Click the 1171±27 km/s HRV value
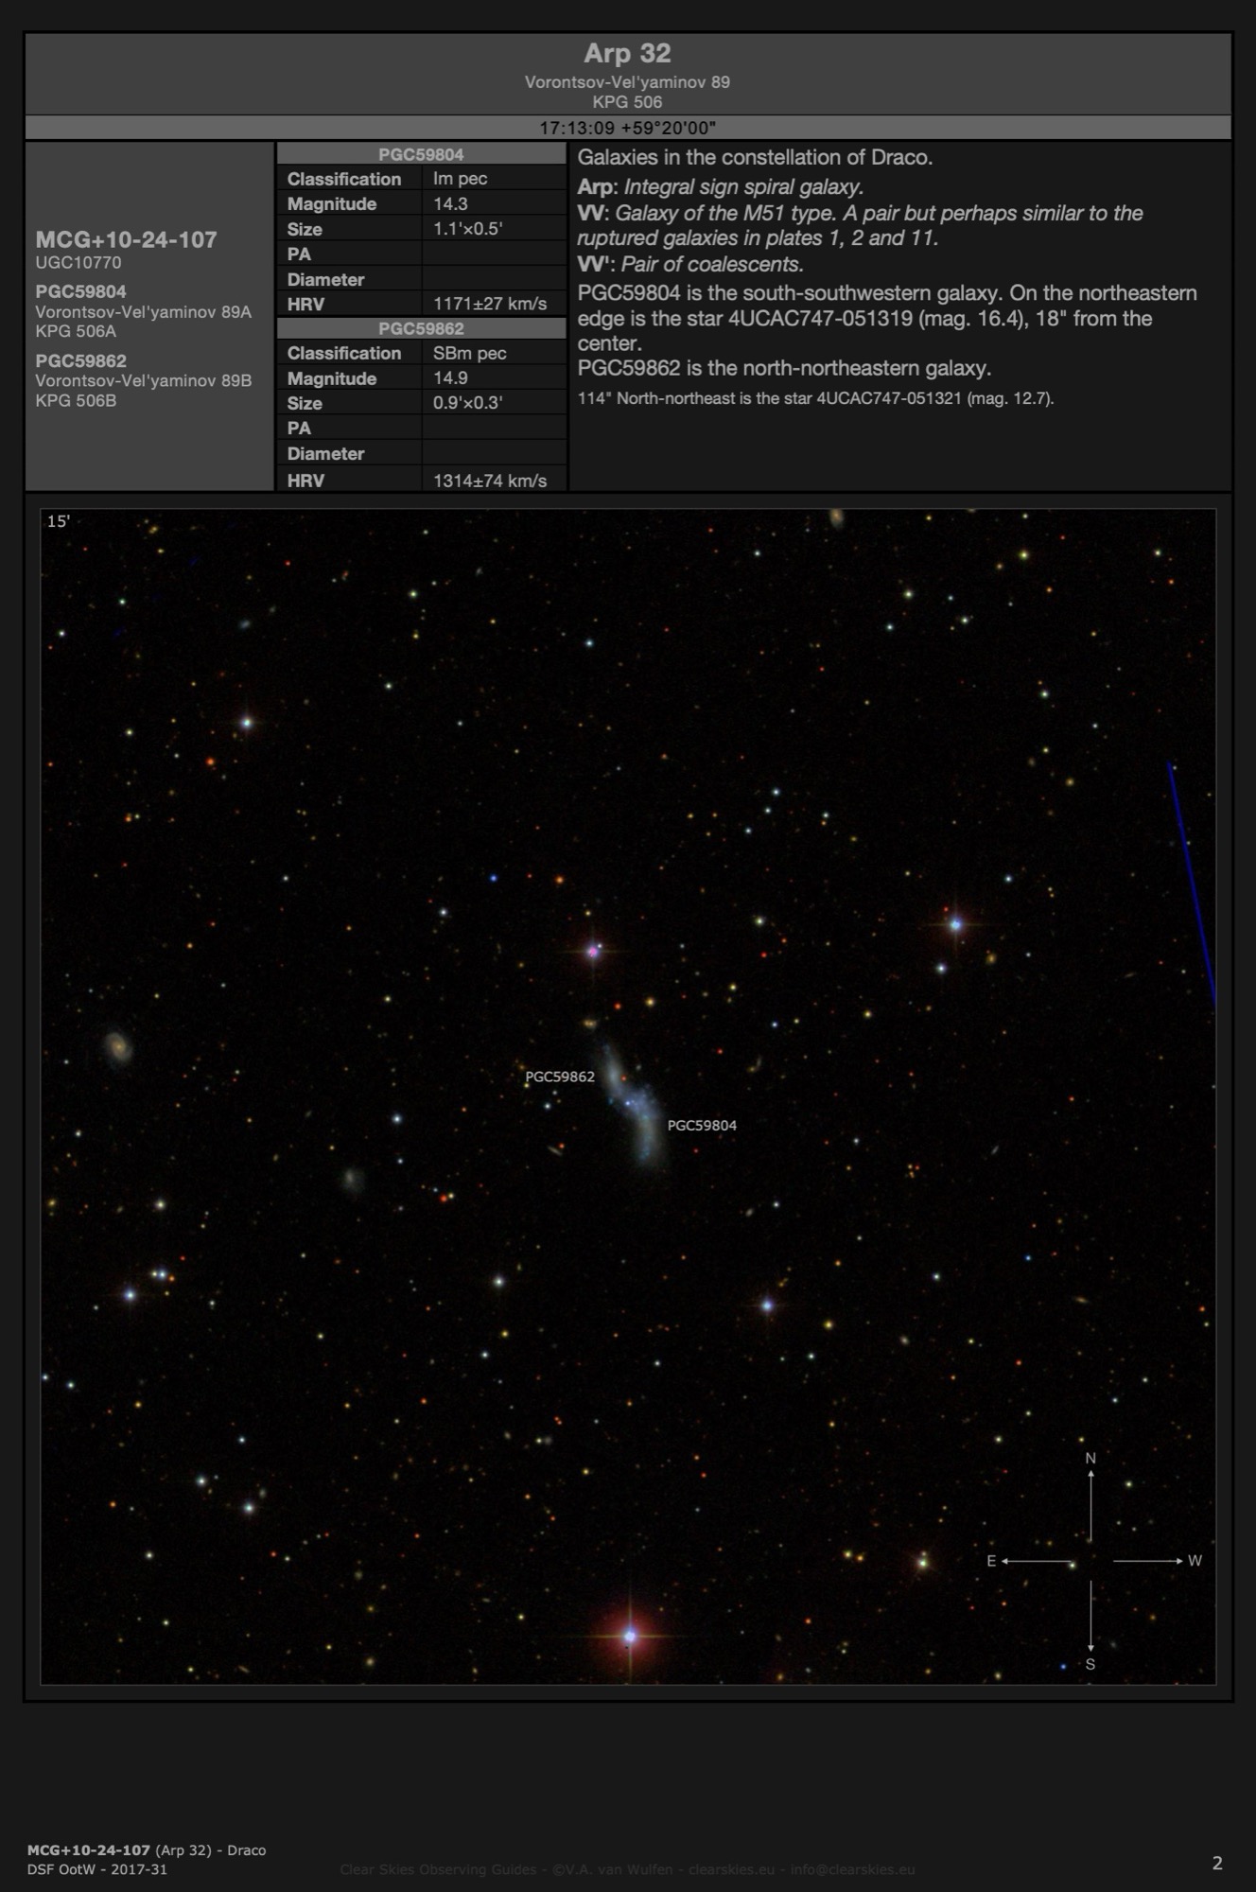Screen dimensions: 1256x1892 (x=490, y=304)
